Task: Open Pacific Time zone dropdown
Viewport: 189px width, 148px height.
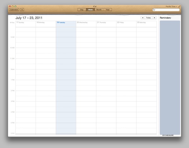Action: click(x=171, y=7)
